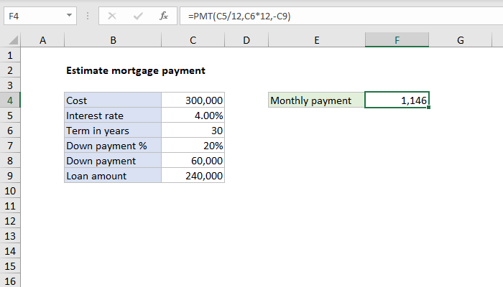Select column E header
The image size is (503, 287).
pyautogui.click(x=317, y=40)
